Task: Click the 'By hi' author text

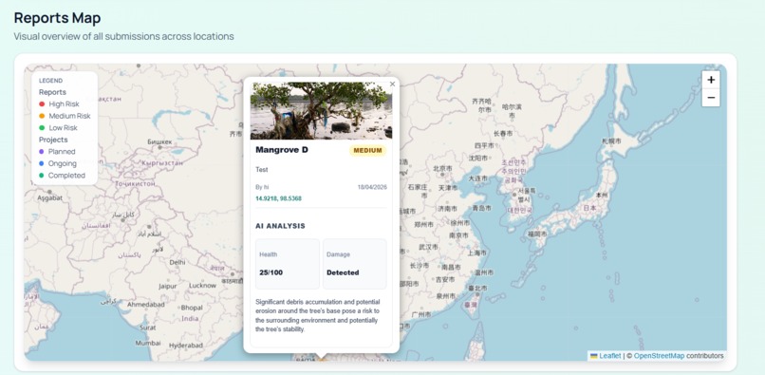Action: [263, 187]
